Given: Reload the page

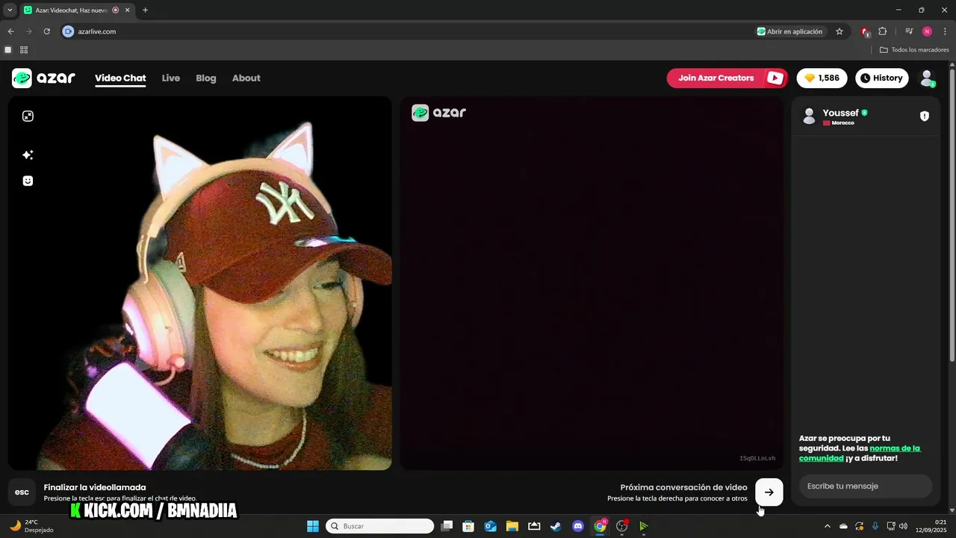Looking at the screenshot, I should click(x=46, y=31).
